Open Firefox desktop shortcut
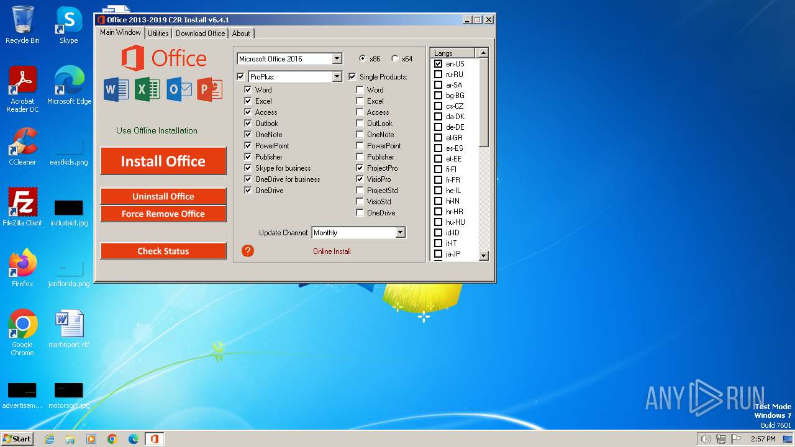This screenshot has width=795, height=447. pos(22,268)
